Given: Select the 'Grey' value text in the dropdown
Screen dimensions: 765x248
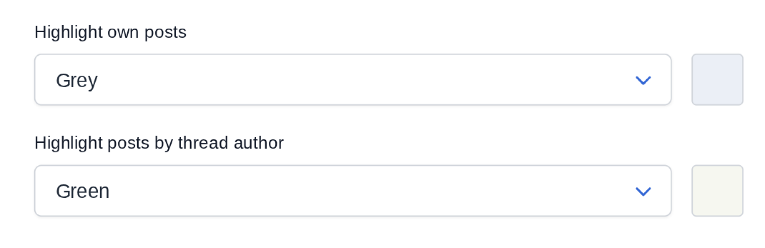Looking at the screenshot, I should click(x=77, y=80).
